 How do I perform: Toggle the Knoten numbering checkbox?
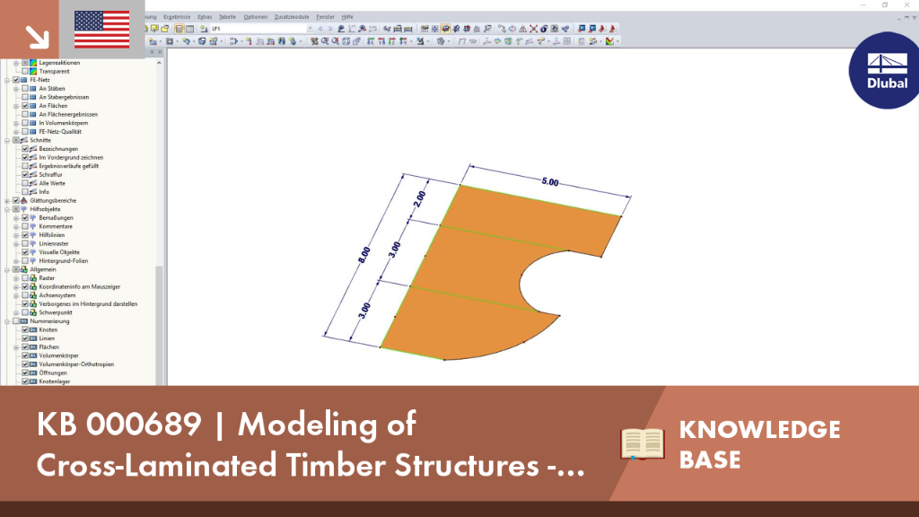point(25,330)
